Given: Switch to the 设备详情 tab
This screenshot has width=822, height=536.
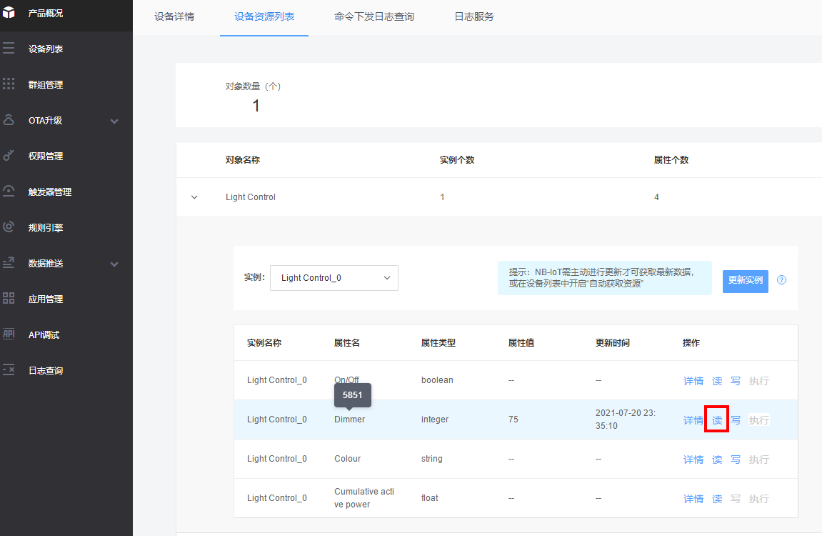Looking at the screenshot, I should click(x=174, y=16).
